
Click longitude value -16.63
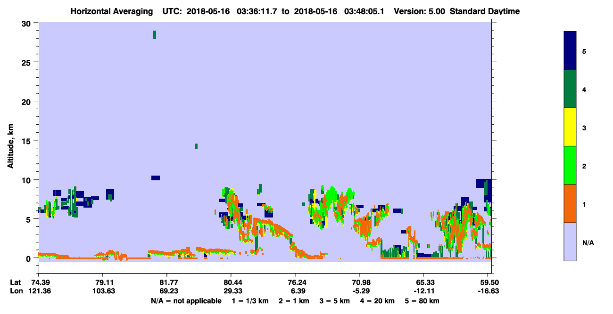(x=488, y=291)
